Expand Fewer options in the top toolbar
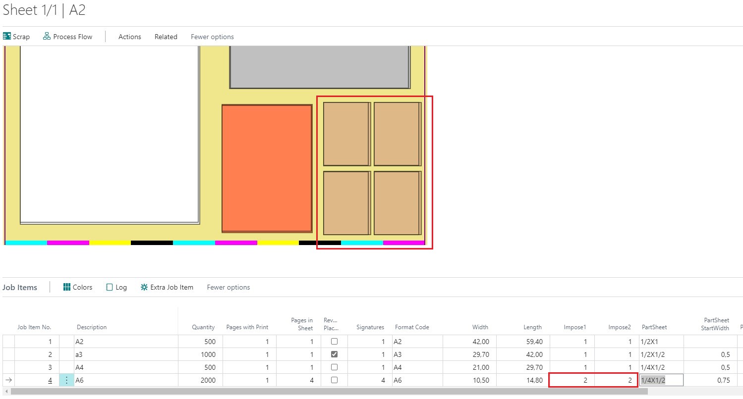The width and height of the screenshot is (743, 399). 212,36
